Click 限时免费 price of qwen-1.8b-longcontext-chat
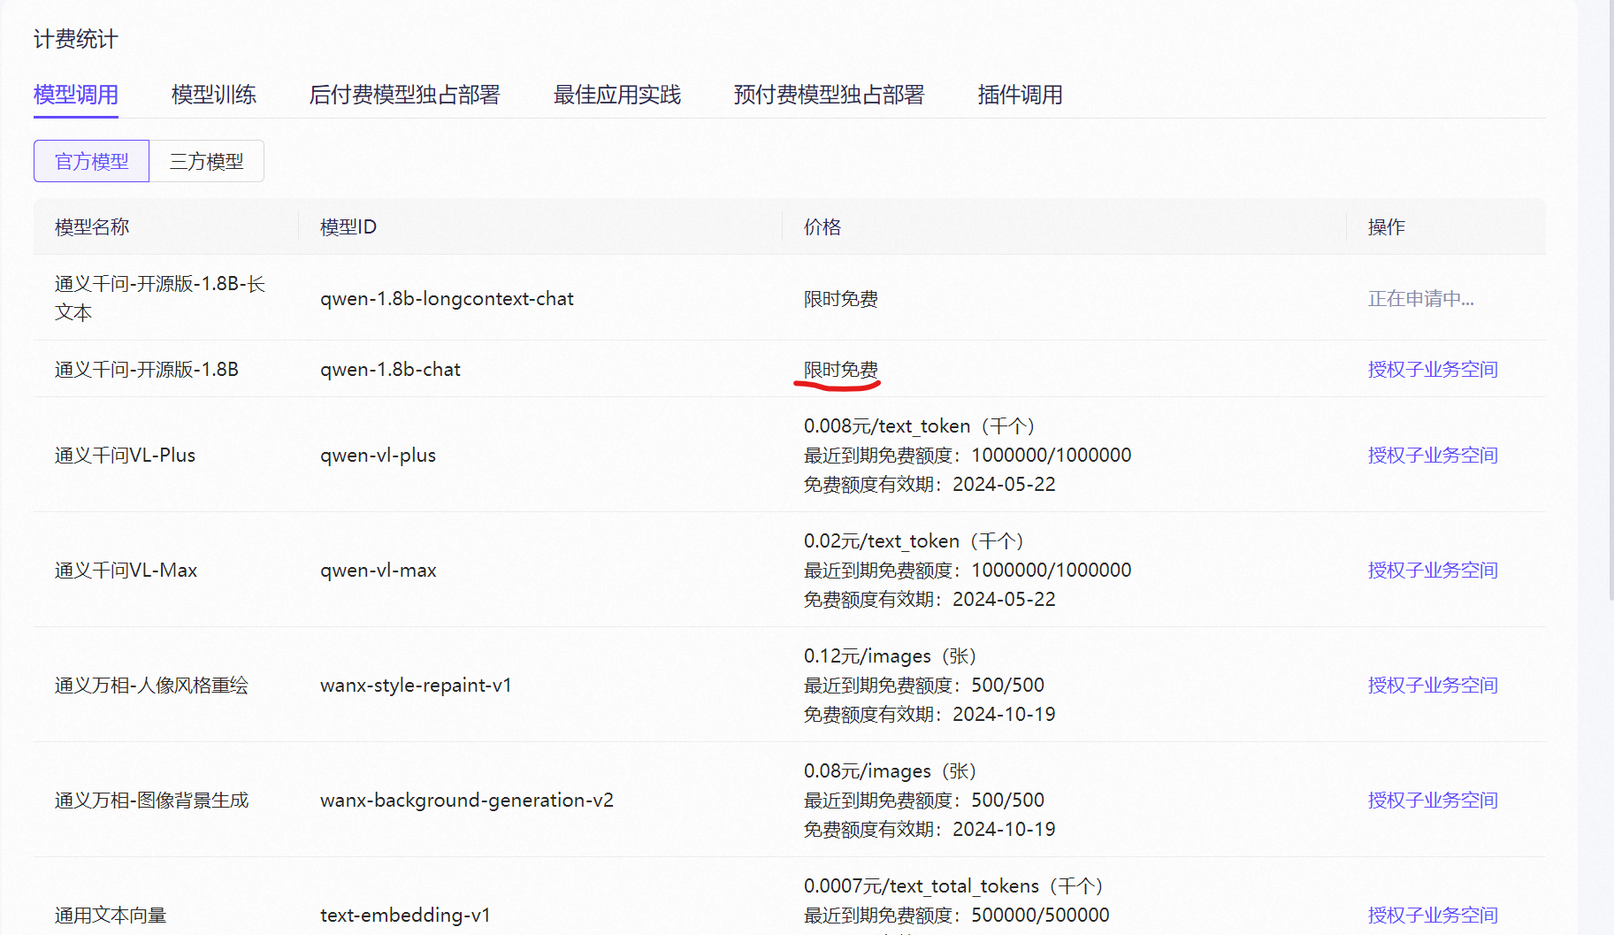This screenshot has height=935, width=1614. point(841,299)
